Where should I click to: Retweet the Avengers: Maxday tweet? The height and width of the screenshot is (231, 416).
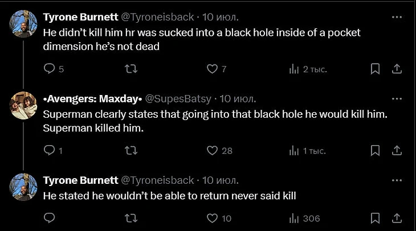click(130, 151)
